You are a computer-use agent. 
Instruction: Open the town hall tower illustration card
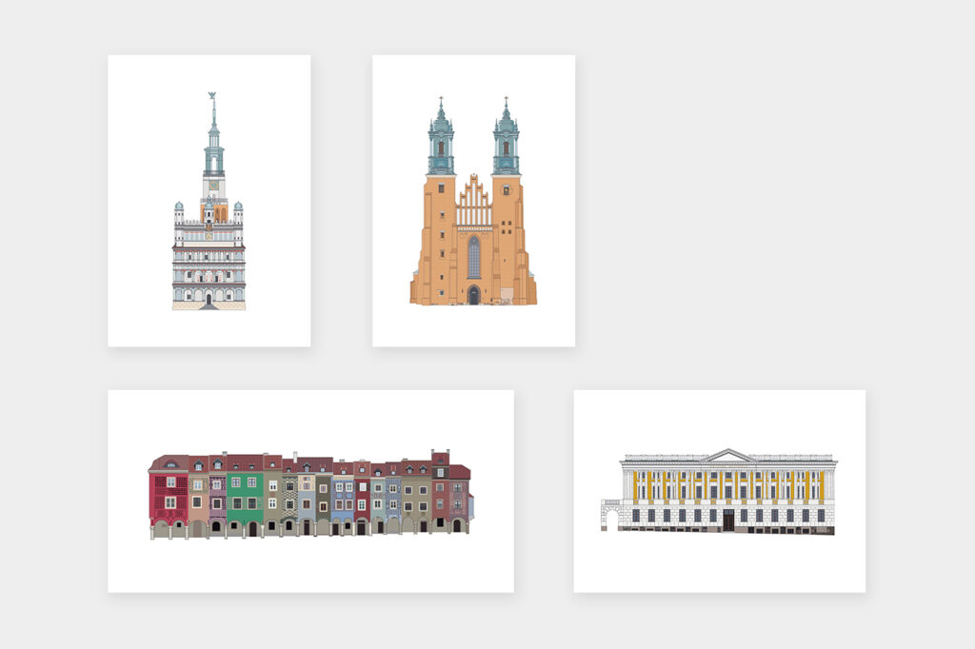[x=209, y=201]
